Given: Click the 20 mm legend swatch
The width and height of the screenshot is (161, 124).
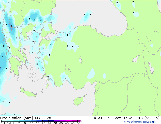Looking at the screenshot, I should coord(45,121).
